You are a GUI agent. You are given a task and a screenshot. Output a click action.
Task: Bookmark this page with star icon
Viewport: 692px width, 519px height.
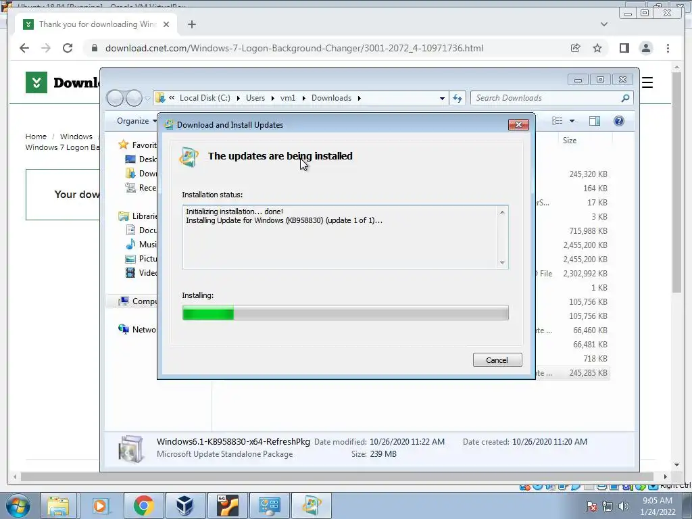(597, 48)
